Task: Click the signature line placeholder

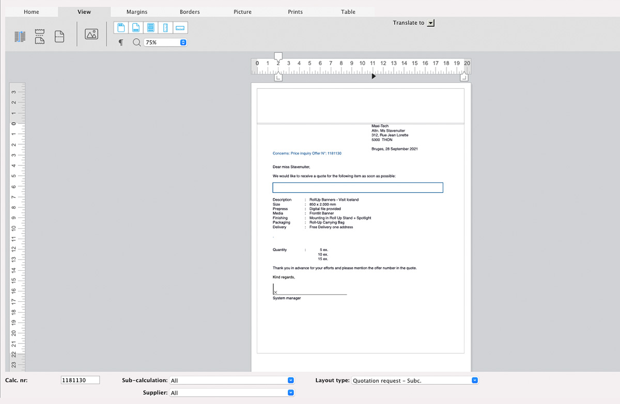Action: (310, 289)
